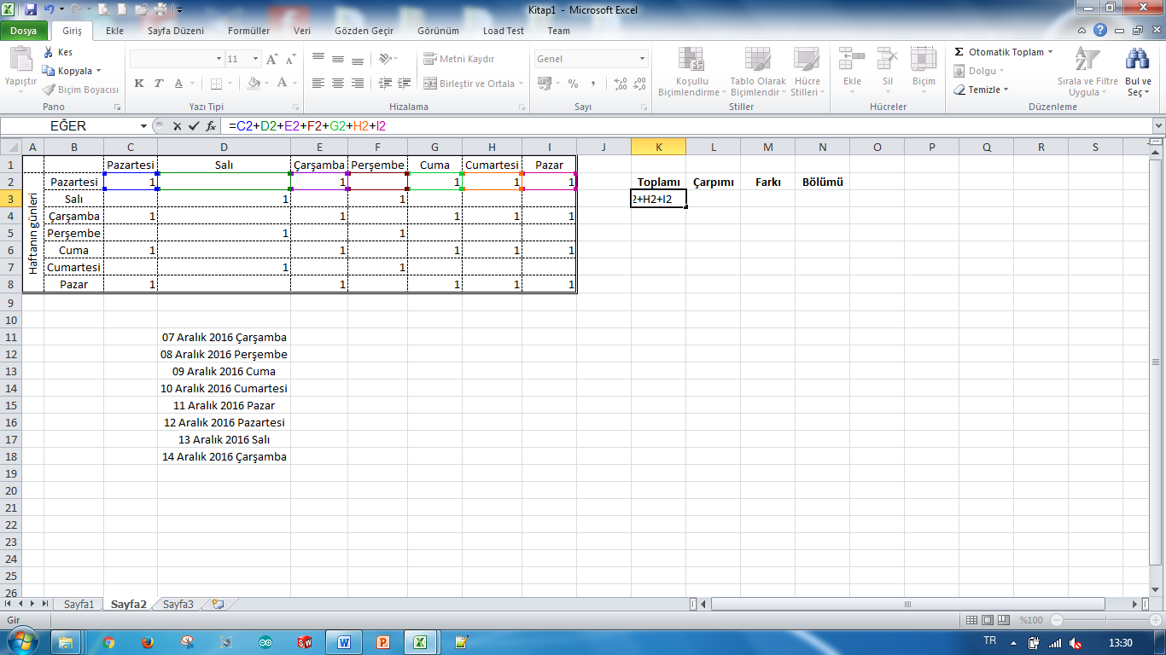Viewport: 1166px width, 655px height.
Task: Increase font size with the larger A icon
Action: pyautogui.click(x=272, y=59)
